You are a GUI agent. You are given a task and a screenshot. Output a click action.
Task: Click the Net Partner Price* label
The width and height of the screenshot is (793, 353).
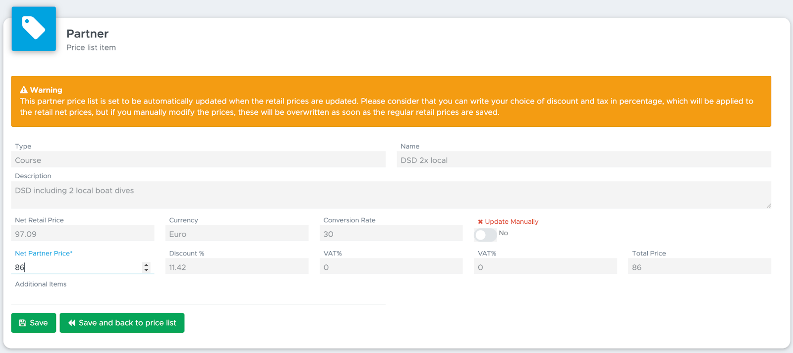44,253
